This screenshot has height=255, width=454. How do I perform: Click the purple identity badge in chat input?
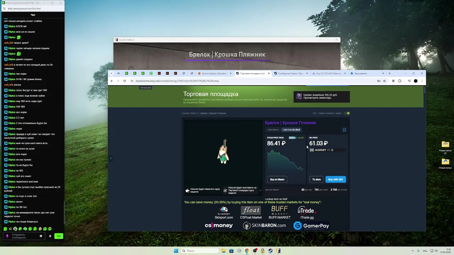click(7, 236)
